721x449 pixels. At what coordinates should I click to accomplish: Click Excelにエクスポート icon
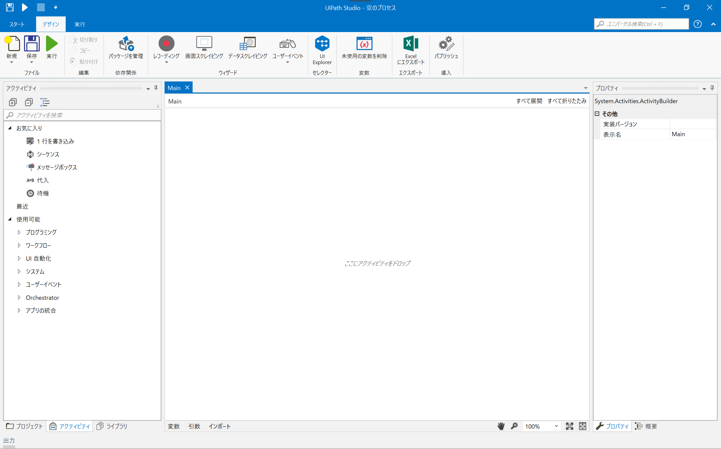coord(411,43)
